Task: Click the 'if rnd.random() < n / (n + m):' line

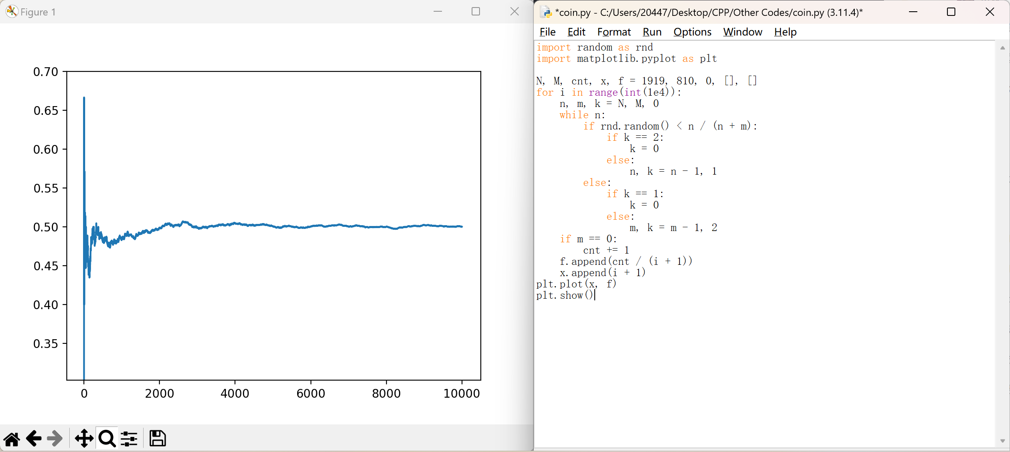Action: (670, 126)
